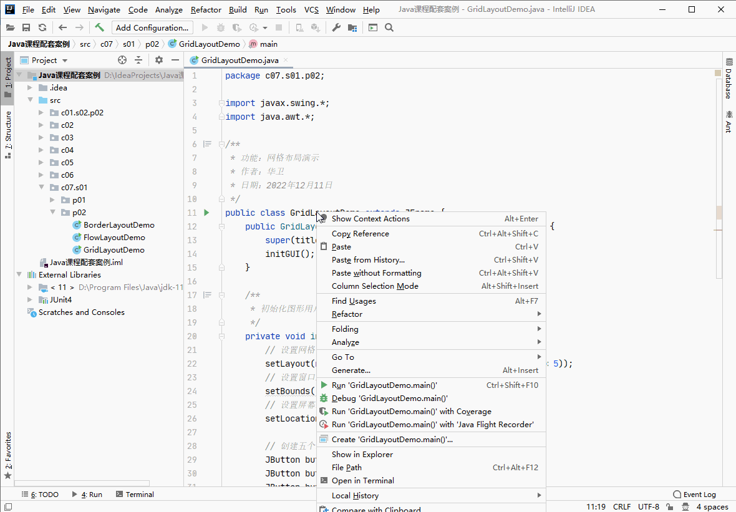Viewport: 736px width, 512px height.
Task: Click the Synchronize refresh toolbar icon
Action: tap(42, 27)
